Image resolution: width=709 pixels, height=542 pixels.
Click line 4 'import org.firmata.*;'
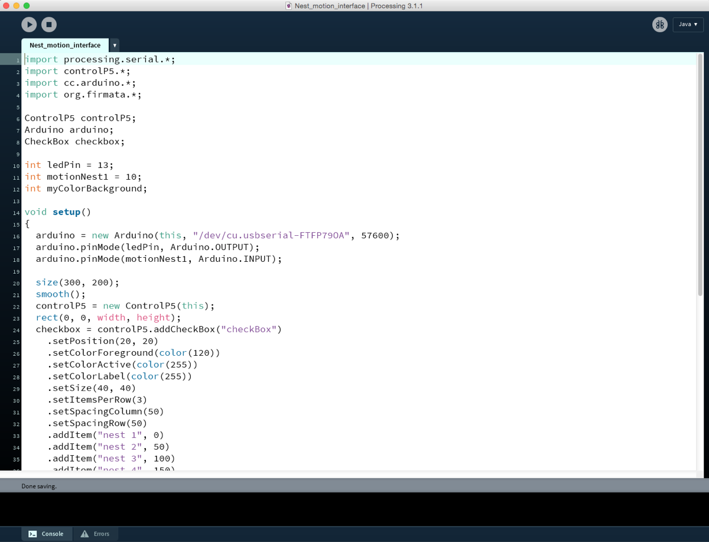83,95
